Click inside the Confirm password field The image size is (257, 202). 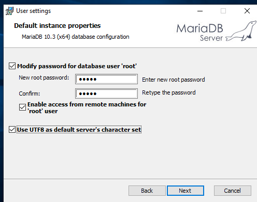(x=106, y=94)
